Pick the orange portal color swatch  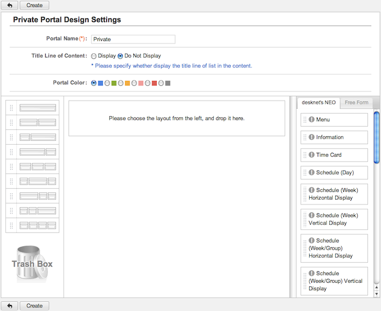click(127, 83)
